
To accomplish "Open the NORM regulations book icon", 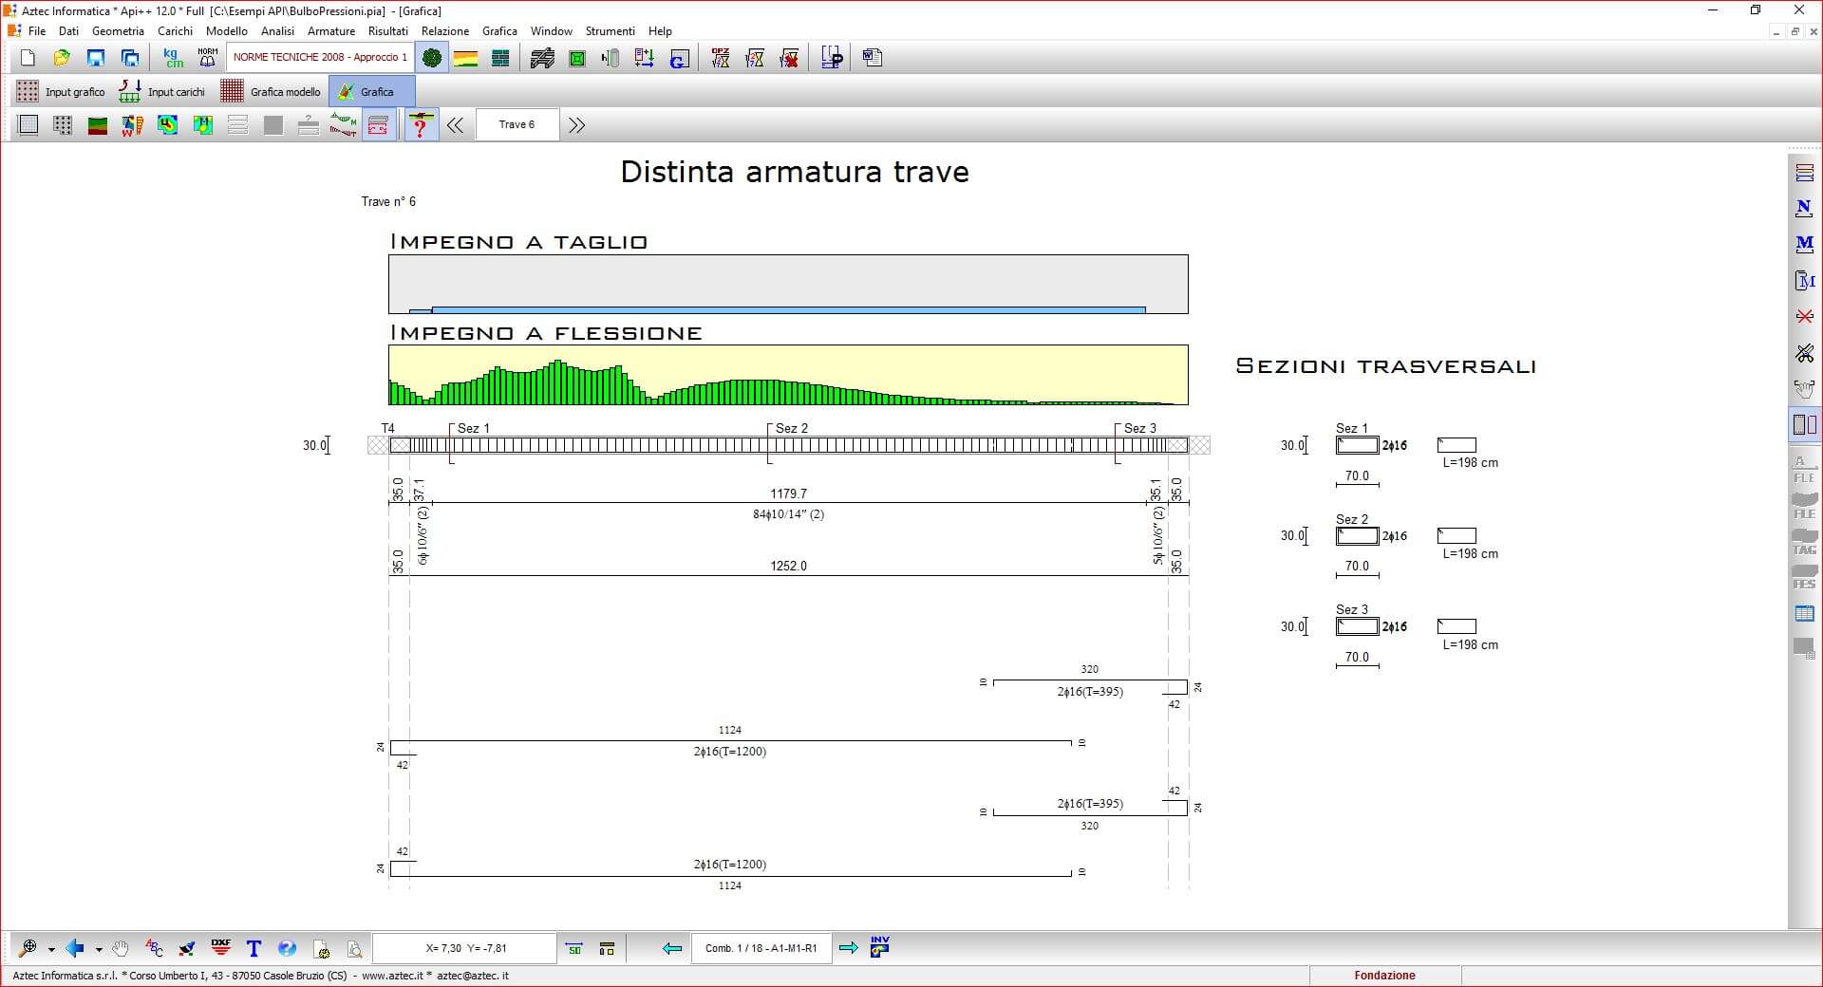I will tap(207, 58).
